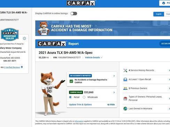
Task: Expand Last Owned in Montana chevron
Action: (x=169, y=109)
